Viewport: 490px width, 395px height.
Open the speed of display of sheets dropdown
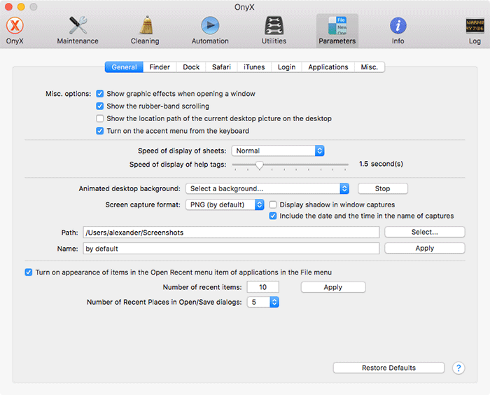[278, 151]
